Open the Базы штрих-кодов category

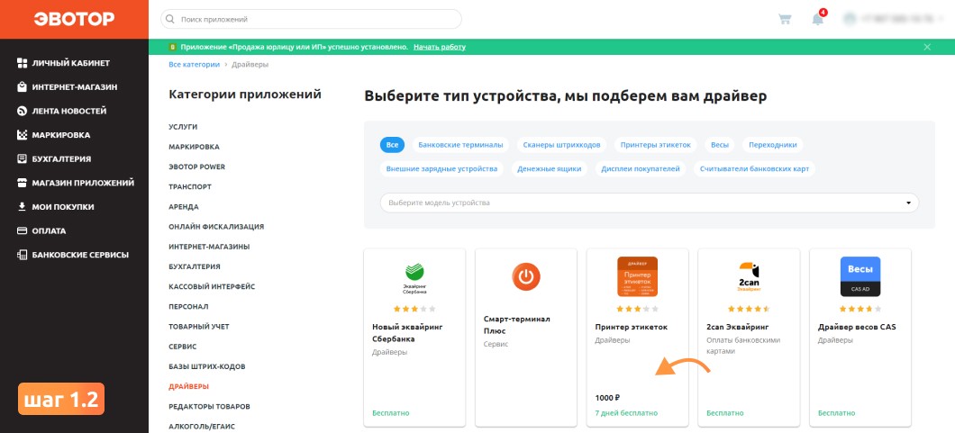205,366
